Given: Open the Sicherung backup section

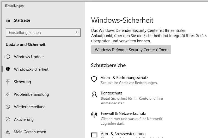Looking at the screenshot, I should pyautogui.click(x=22, y=82).
